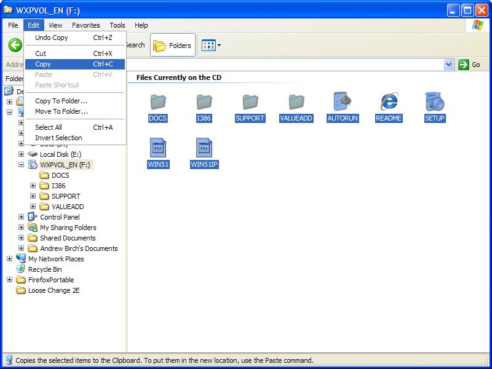Open the Tools menu
This screenshot has height=369, width=492.
click(117, 25)
